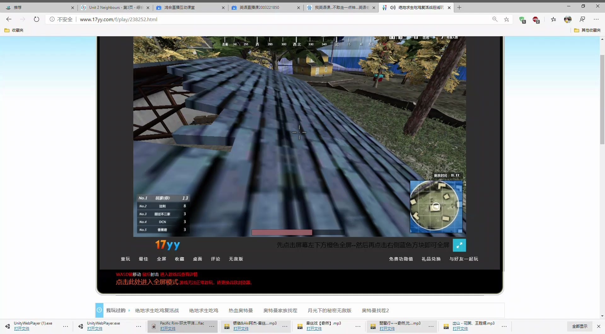The image size is (605, 334).
Task: Click the 17yy logo
Action: click(167, 245)
